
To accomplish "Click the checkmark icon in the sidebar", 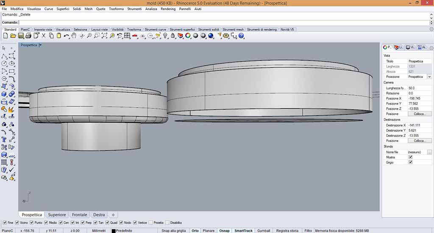I will [11, 170].
